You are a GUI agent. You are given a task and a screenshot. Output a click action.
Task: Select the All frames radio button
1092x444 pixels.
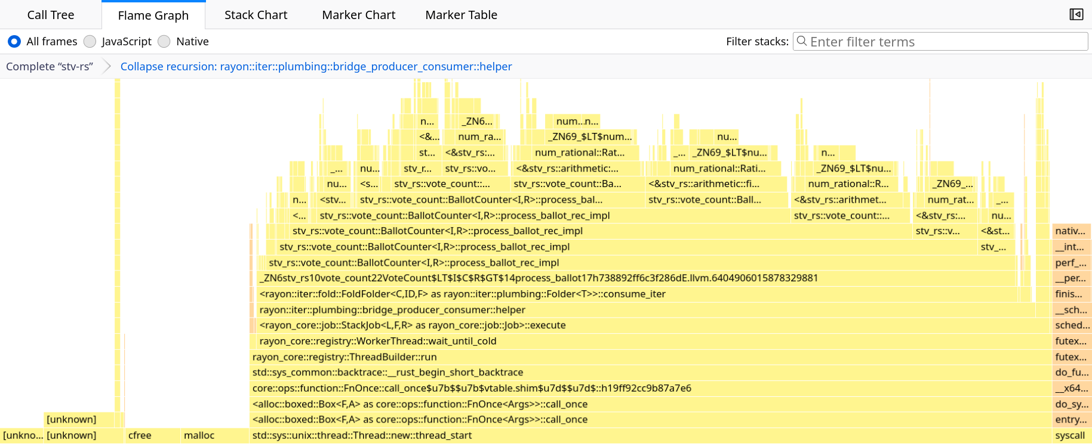pos(14,41)
